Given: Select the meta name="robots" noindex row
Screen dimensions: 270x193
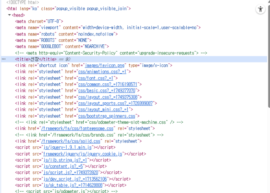Looking at the screenshot, I should pos(66,34).
